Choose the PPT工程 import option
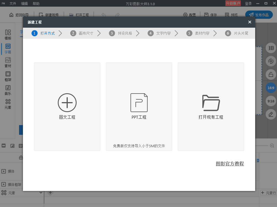 (x=139, y=107)
